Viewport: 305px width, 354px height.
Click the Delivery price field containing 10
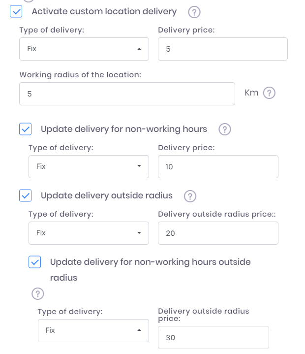(218, 167)
